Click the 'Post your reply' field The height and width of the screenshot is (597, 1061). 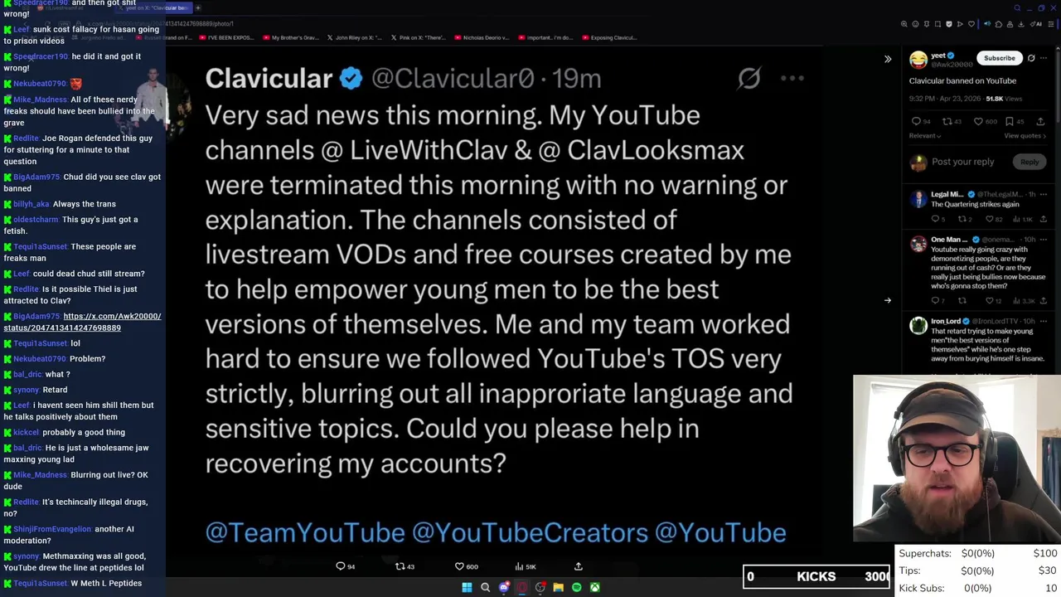962,162
